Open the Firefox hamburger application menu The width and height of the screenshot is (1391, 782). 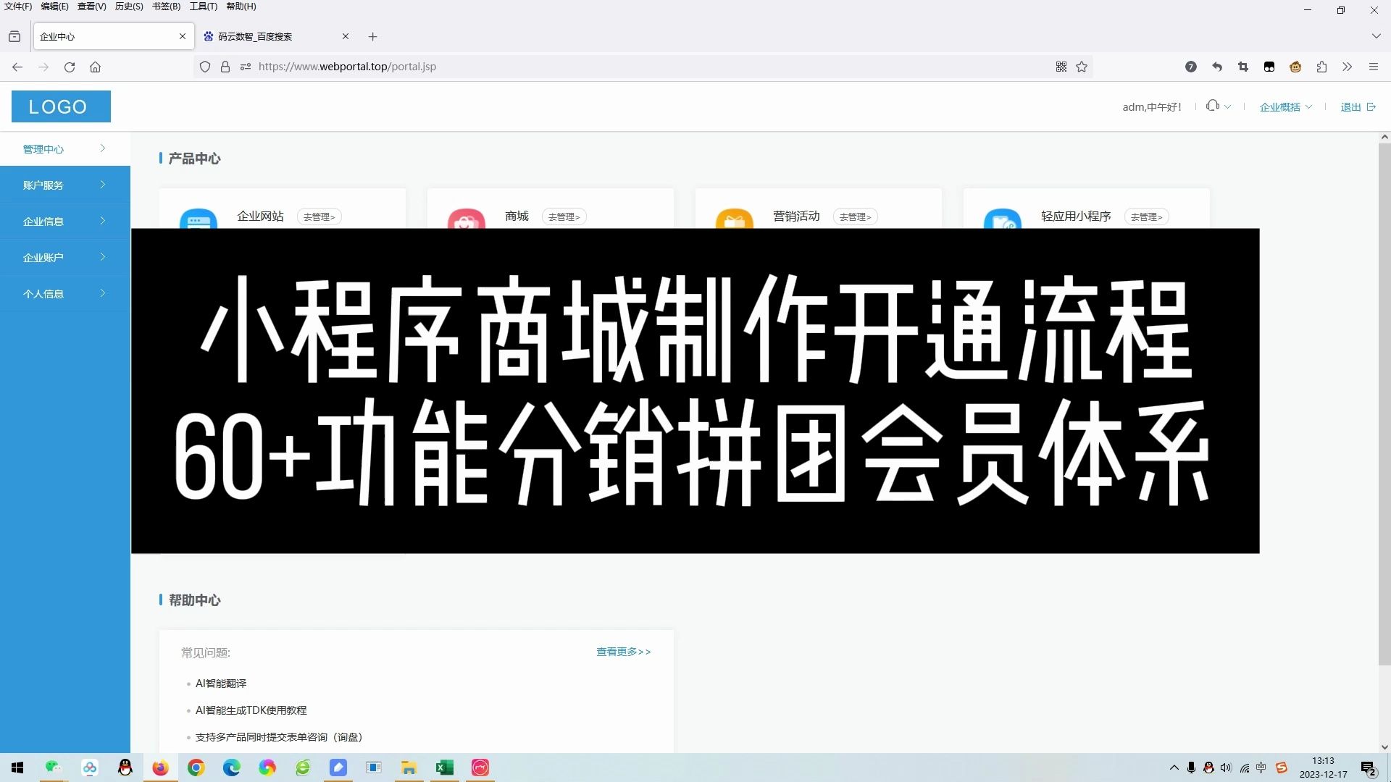tap(1373, 67)
